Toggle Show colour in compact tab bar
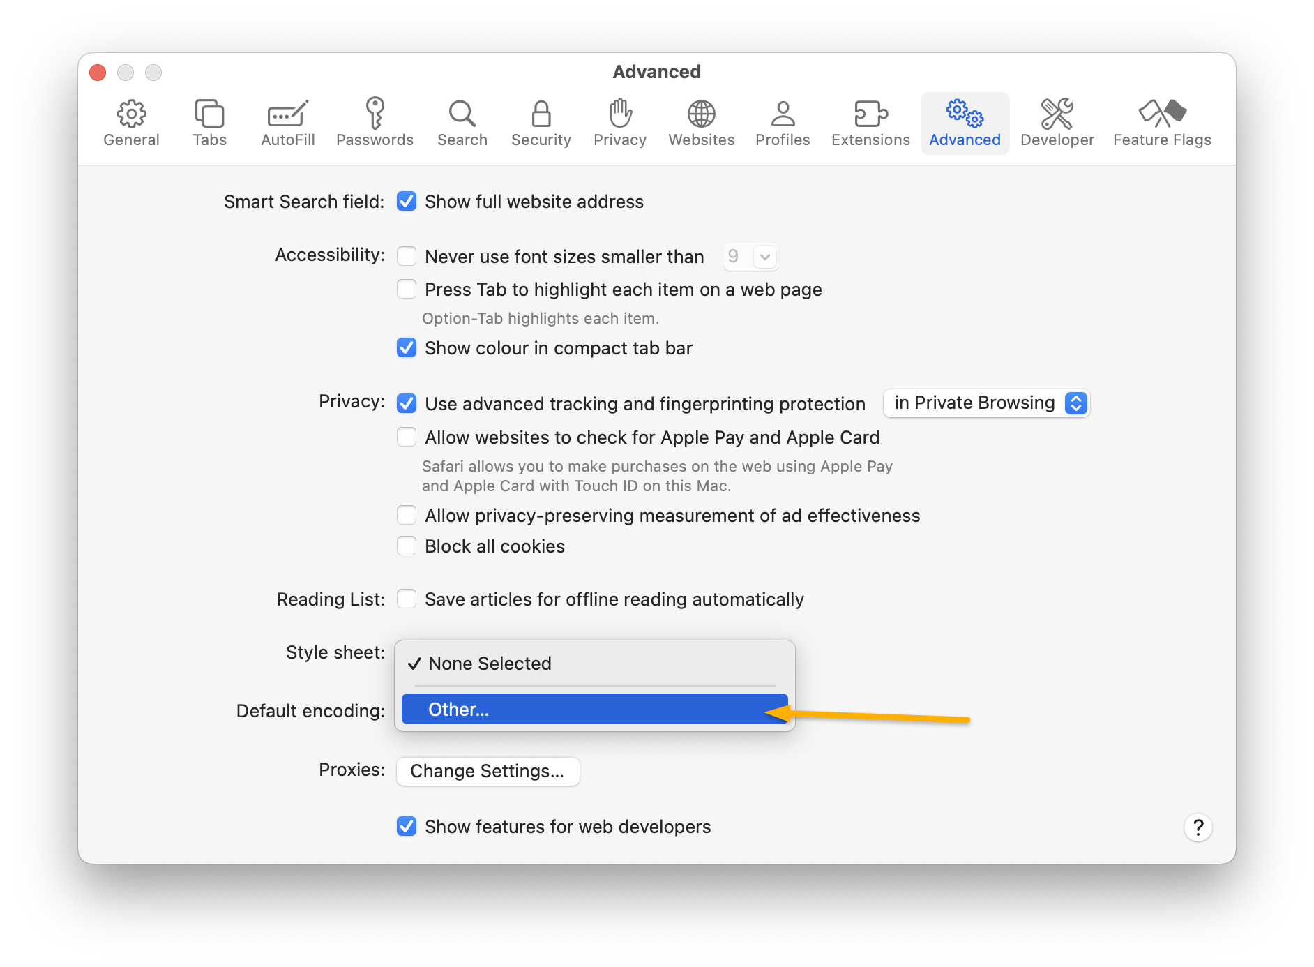Image resolution: width=1314 pixels, height=967 pixels. click(407, 347)
